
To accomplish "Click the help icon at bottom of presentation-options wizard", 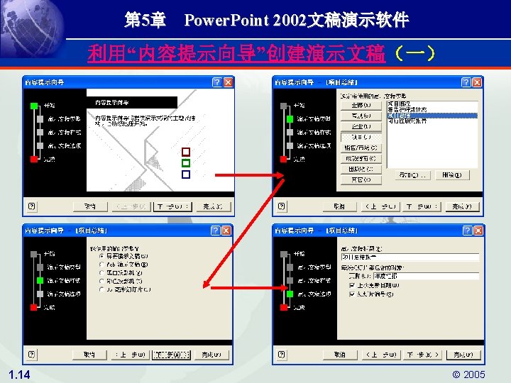I will (x=282, y=355).
